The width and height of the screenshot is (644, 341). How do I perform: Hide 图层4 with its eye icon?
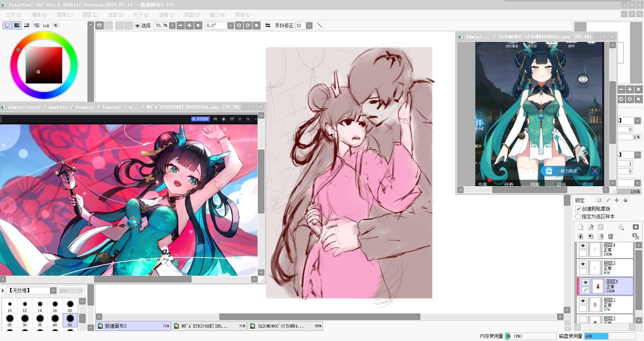[x=583, y=246]
